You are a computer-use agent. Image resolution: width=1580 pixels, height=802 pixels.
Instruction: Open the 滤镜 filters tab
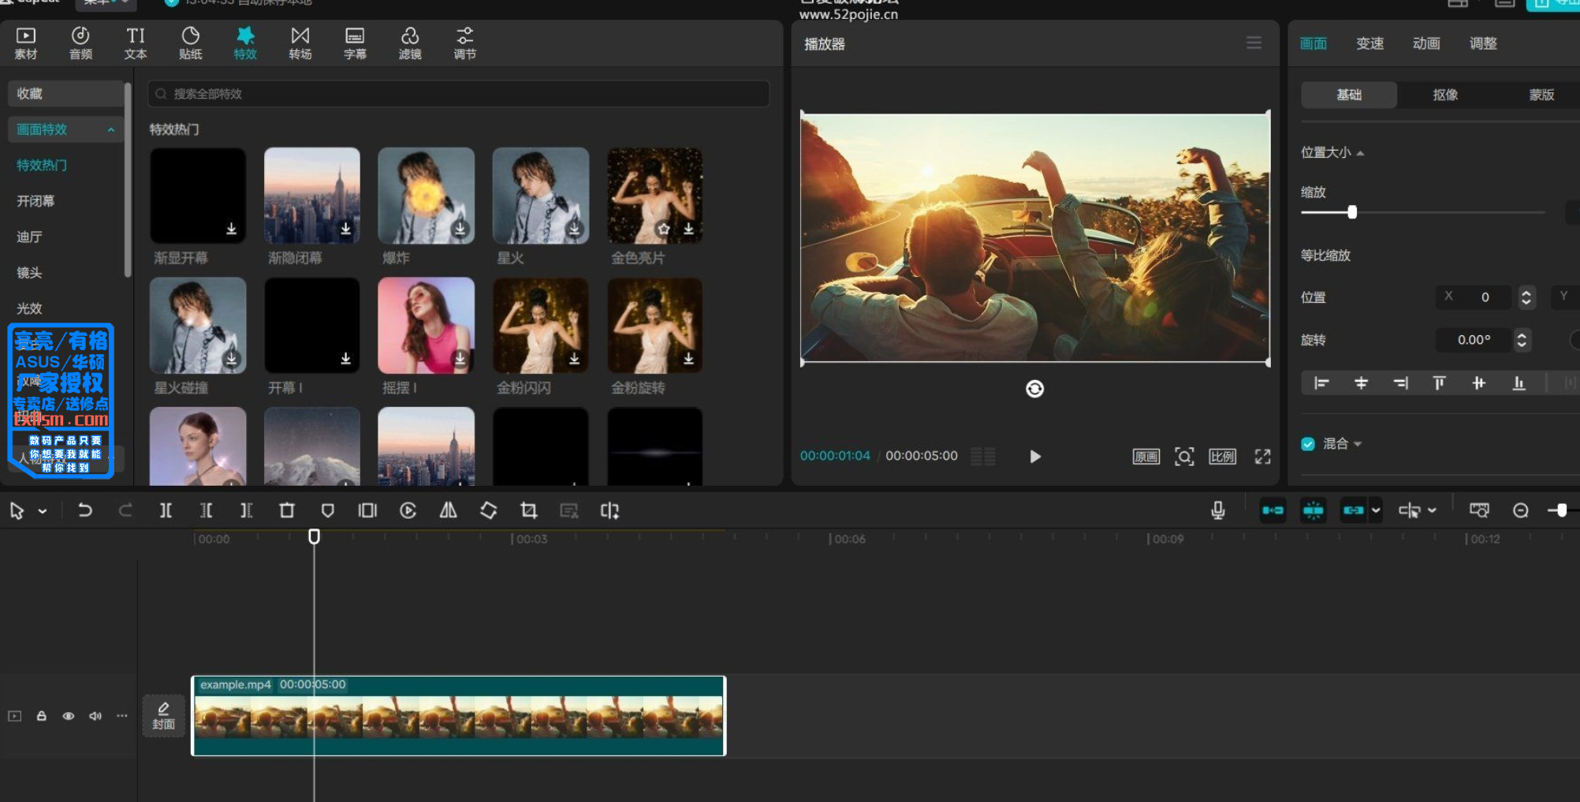(x=410, y=43)
